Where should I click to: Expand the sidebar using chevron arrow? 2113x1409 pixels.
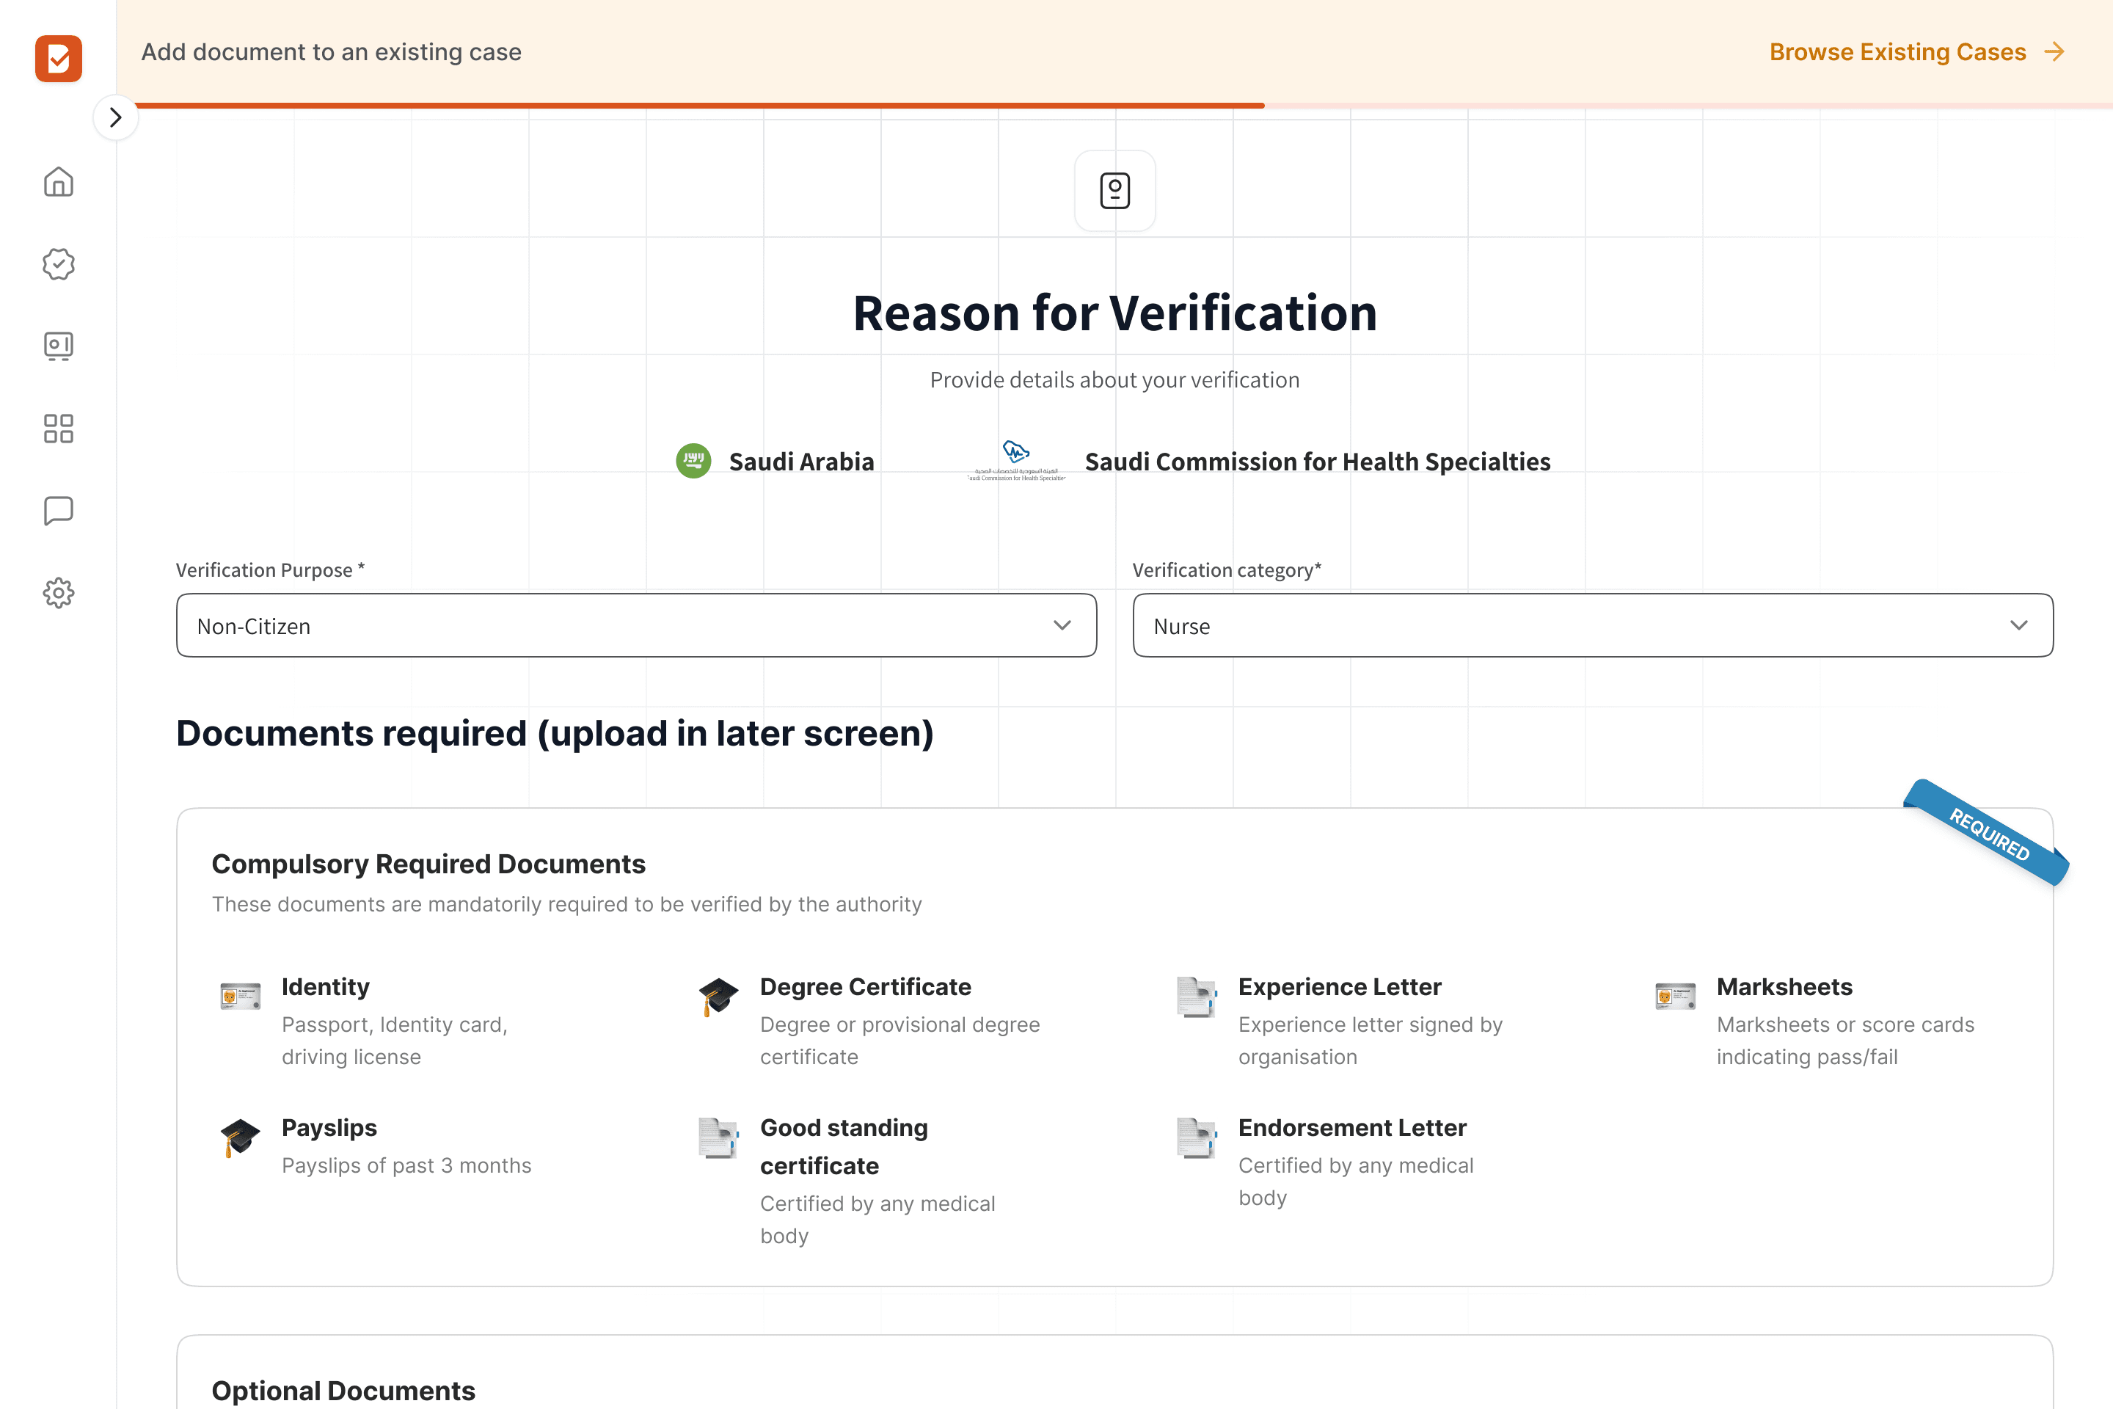115,117
